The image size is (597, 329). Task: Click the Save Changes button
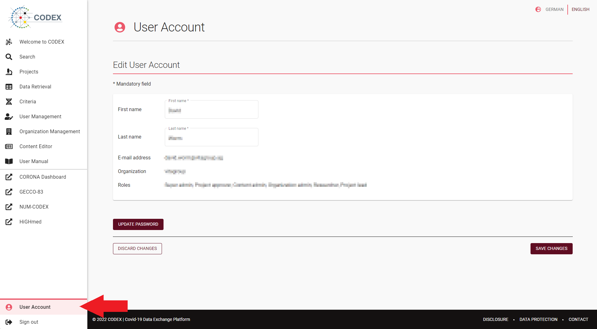click(551, 249)
